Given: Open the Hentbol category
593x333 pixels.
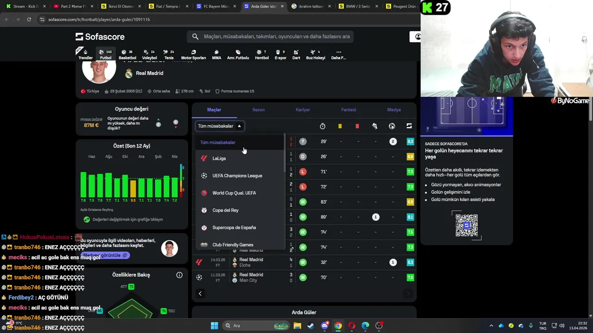Looking at the screenshot, I should coord(262,55).
